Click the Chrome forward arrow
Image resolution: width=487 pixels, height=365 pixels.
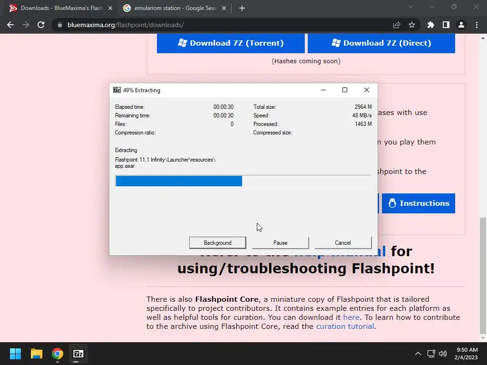click(26, 25)
